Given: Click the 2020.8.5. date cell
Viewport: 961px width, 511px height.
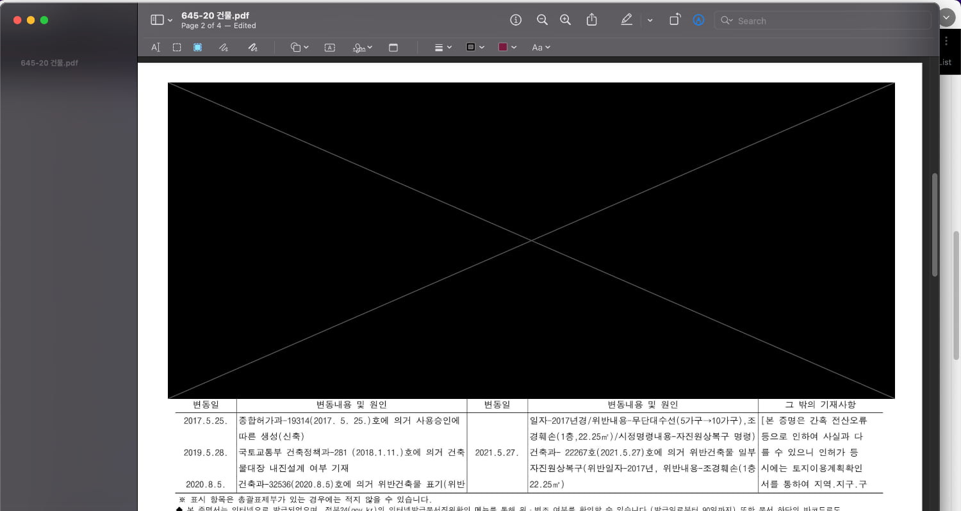Looking at the screenshot, I should coord(206,484).
